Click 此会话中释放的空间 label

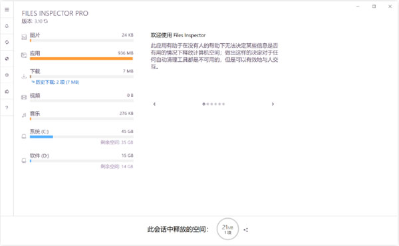click(x=178, y=229)
